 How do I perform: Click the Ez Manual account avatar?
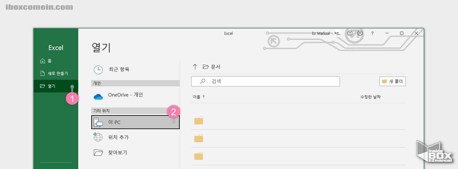tap(337, 33)
